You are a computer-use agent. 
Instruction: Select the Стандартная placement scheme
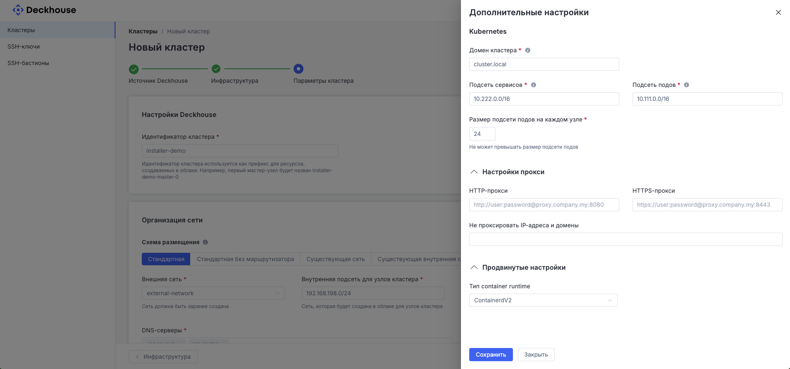(166, 259)
